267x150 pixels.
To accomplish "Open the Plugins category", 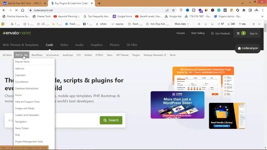I will [x=136, y=55].
